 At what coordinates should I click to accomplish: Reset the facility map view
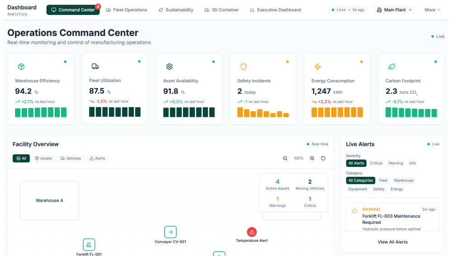(x=323, y=158)
